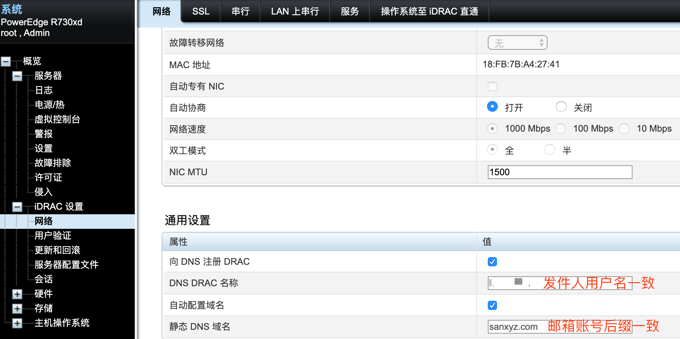This screenshot has height=339, width=680.
Task: Expand the 存储 tree node
Action: (x=16, y=309)
